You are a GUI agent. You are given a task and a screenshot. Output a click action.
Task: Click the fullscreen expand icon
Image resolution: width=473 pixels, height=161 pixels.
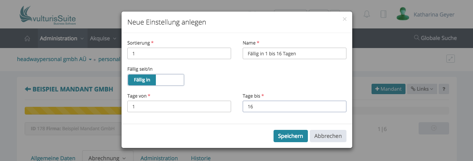pos(450,59)
